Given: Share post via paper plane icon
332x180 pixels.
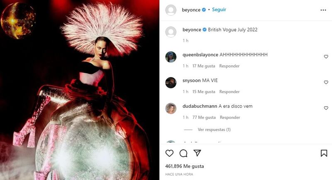Looking at the screenshot, I should pos(197,153).
